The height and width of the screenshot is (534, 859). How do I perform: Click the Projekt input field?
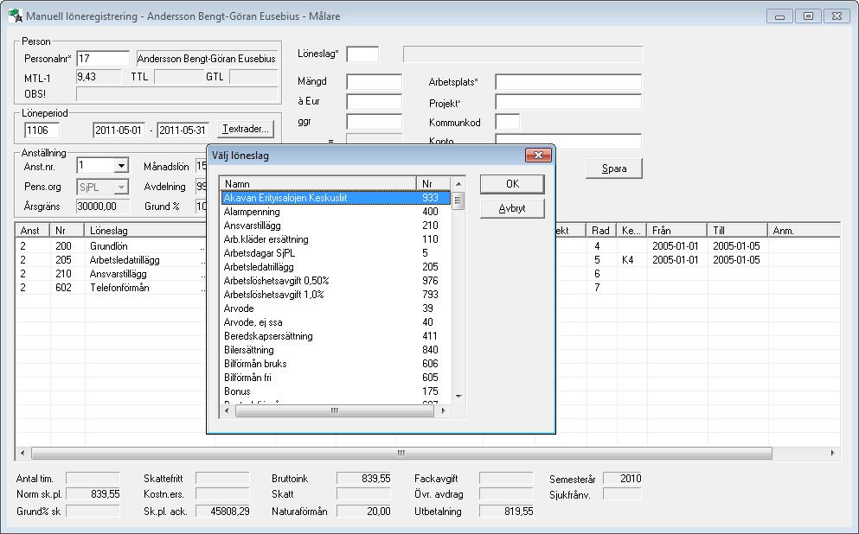click(568, 102)
